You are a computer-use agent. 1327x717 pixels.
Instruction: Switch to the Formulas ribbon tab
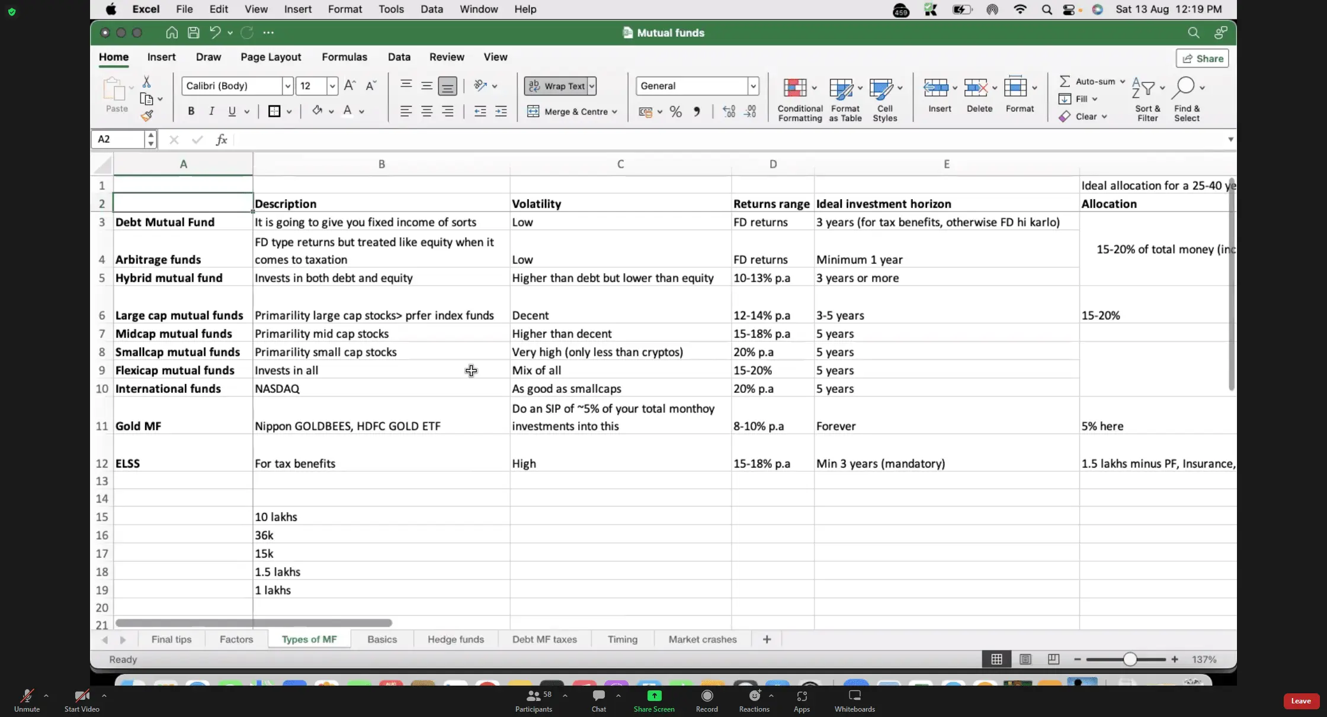tap(344, 57)
